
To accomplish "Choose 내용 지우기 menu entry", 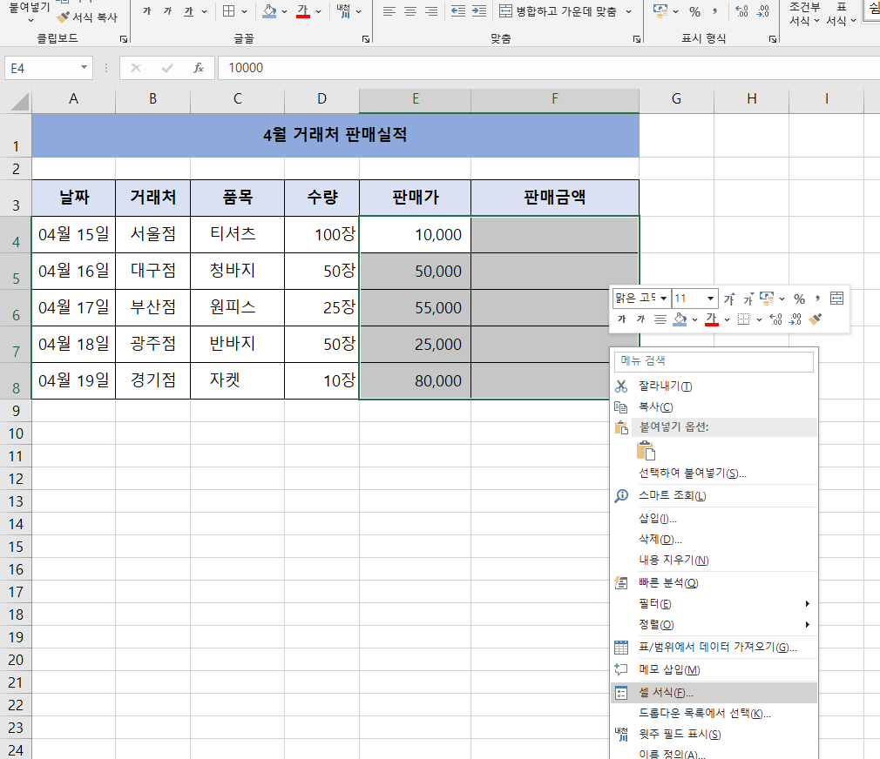I will click(x=714, y=560).
